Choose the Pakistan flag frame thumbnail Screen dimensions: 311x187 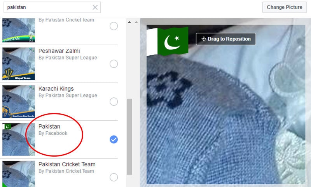coord(19,139)
